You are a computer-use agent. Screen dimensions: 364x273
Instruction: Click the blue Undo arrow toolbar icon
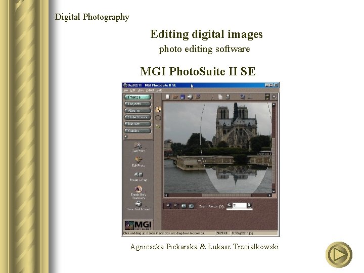pos(243,97)
